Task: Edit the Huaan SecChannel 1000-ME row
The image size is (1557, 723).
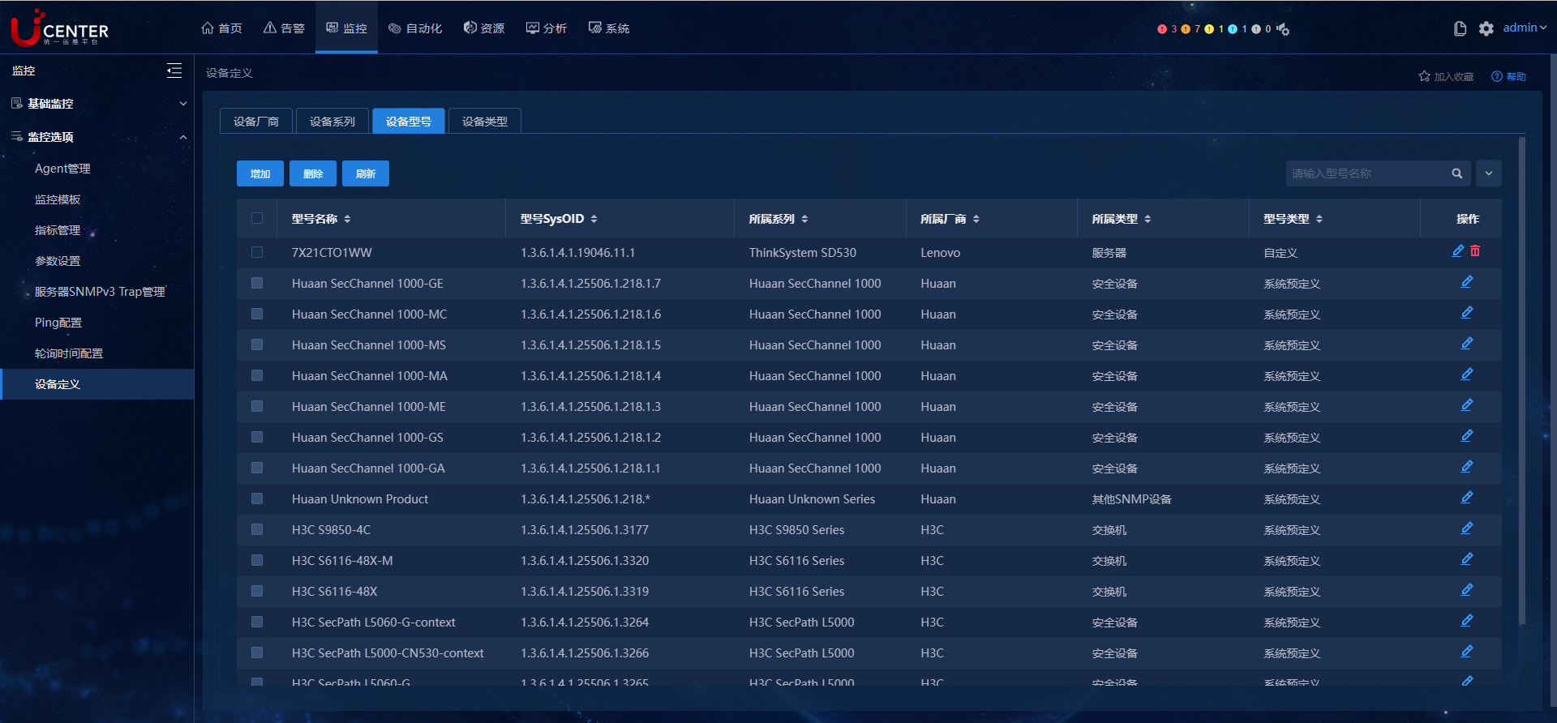Action: [x=1467, y=405]
